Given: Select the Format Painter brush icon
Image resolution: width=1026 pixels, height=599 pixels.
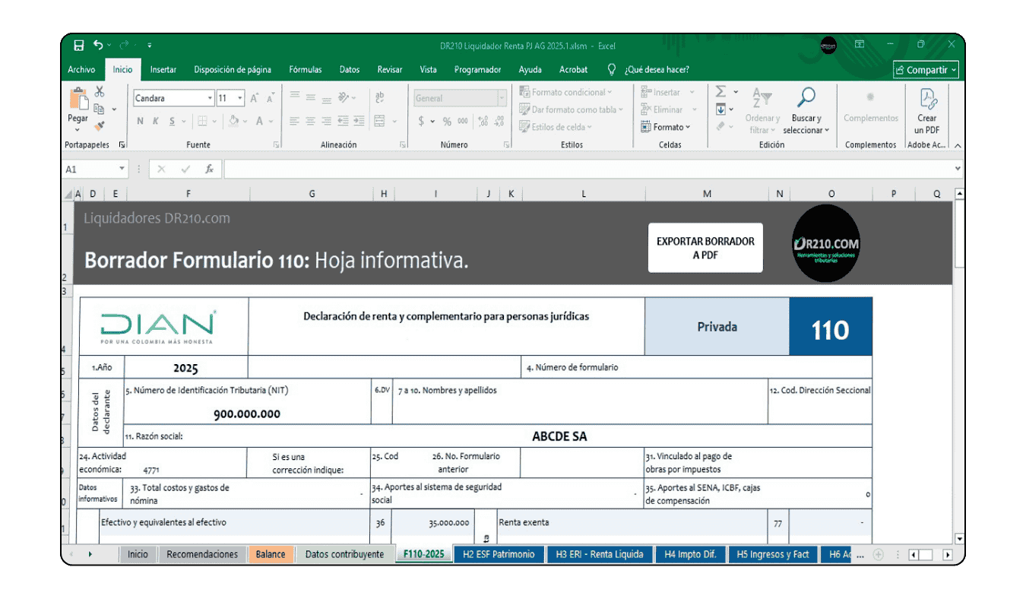Looking at the screenshot, I should coord(99,126).
